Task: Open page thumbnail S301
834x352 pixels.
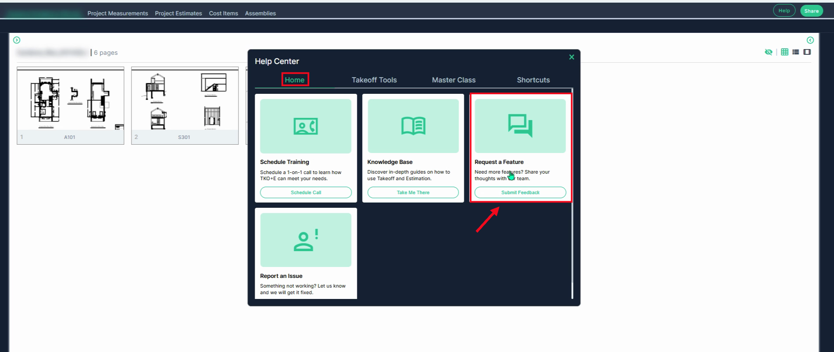Action: coord(185,106)
